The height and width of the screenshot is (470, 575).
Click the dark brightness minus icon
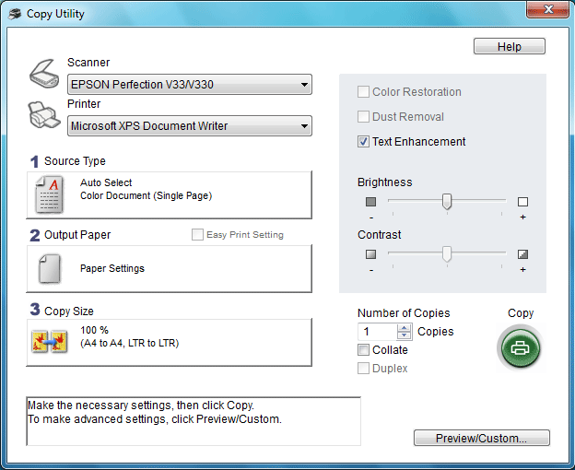[x=370, y=202]
